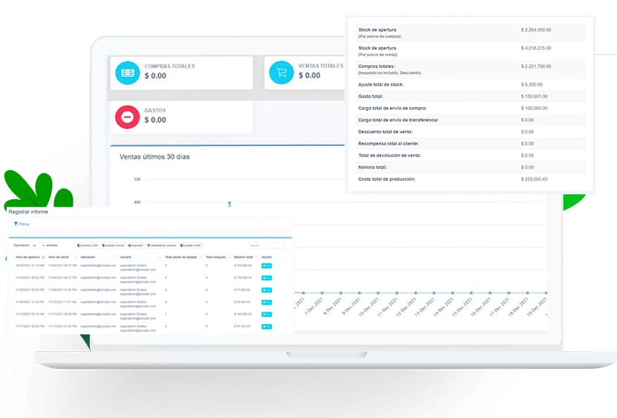Click the data point near 4M on the chart
This screenshot has width=617, height=418.
229,203
